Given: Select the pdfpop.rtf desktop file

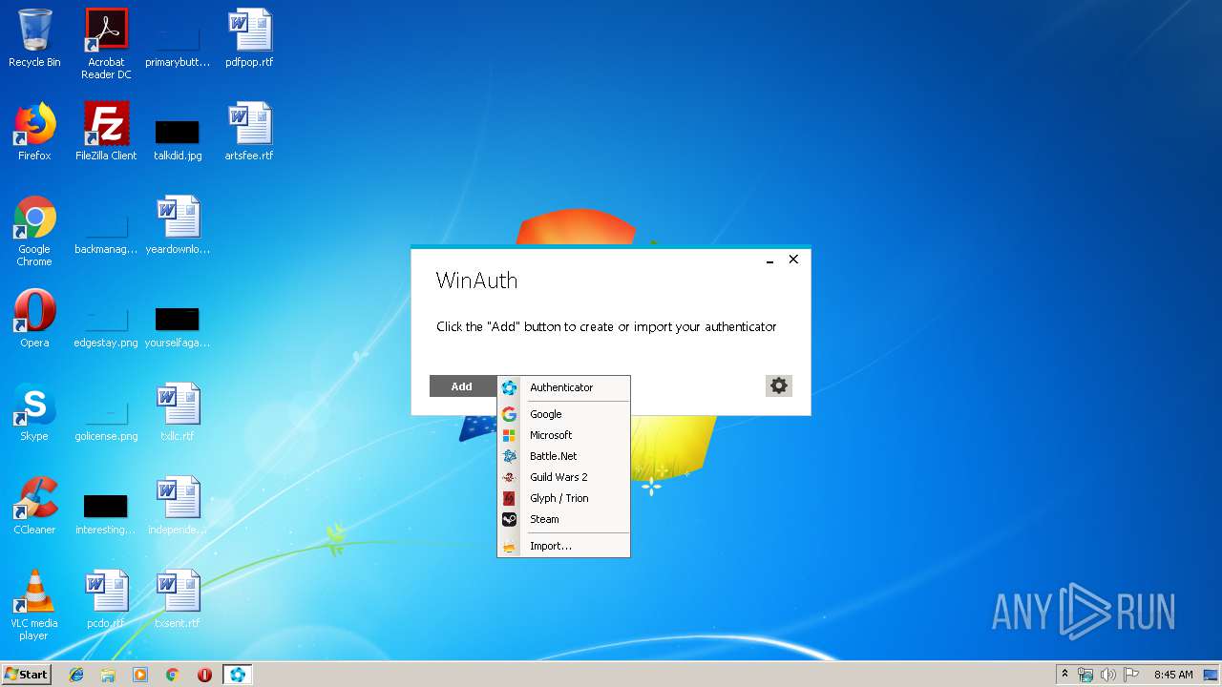Looking at the screenshot, I should 249,38.
